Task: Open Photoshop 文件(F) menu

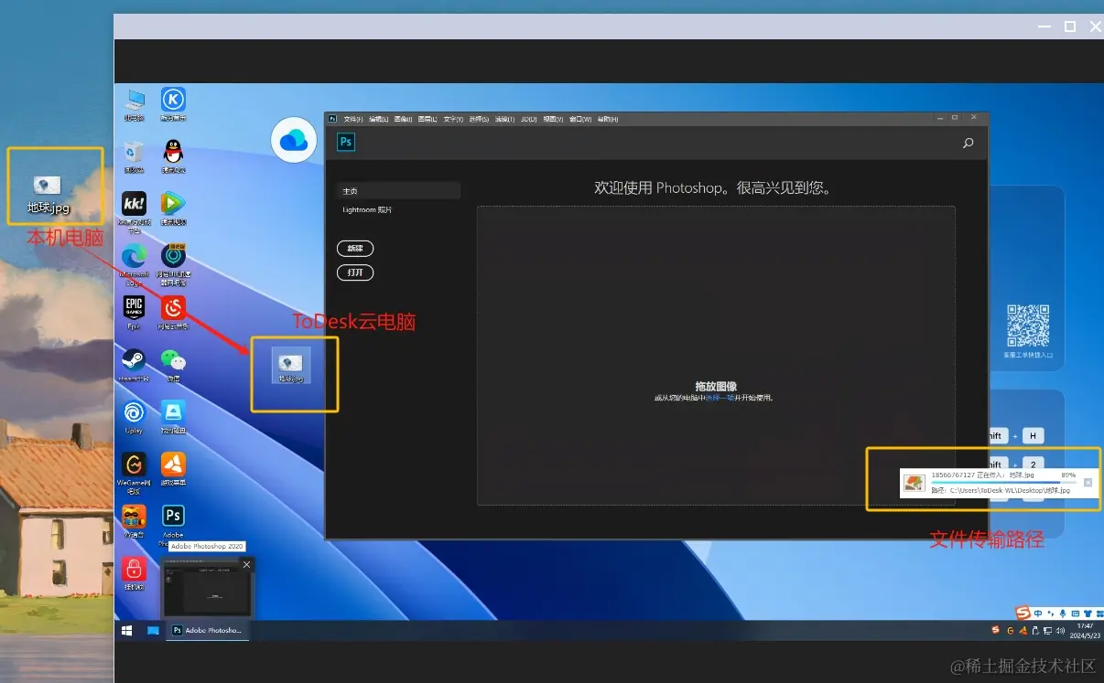Action: (x=353, y=119)
